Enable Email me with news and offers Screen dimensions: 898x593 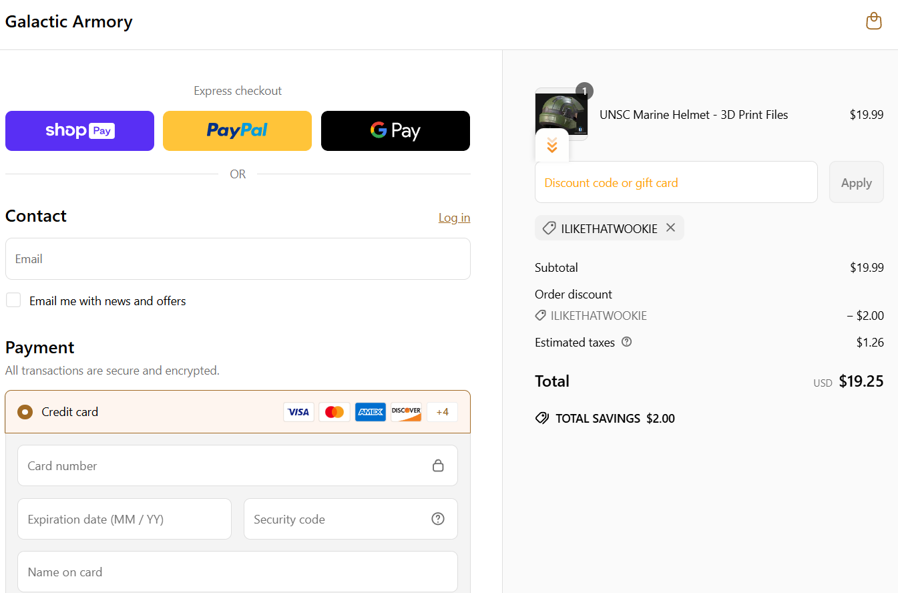(x=13, y=301)
